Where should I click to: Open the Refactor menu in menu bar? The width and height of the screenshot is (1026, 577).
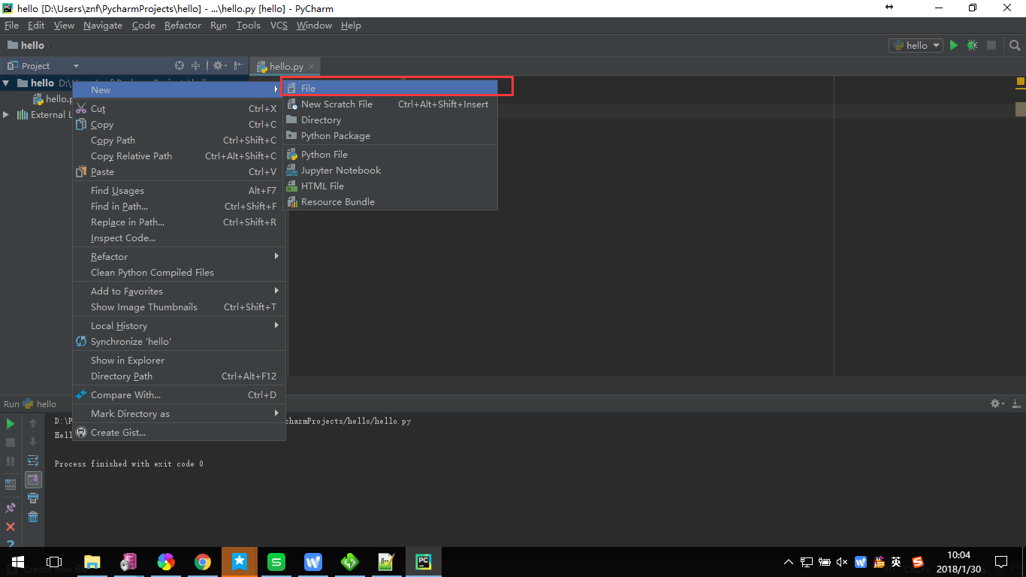point(183,26)
